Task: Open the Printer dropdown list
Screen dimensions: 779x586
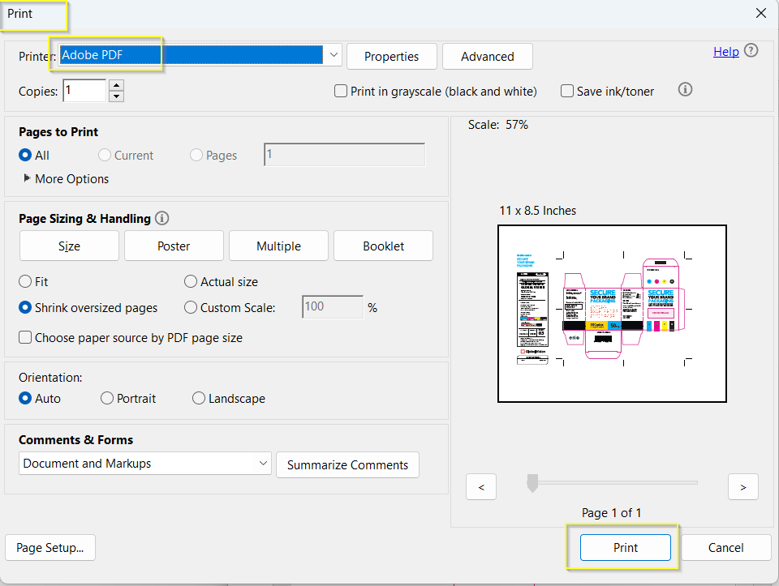Action: (x=334, y=55)
